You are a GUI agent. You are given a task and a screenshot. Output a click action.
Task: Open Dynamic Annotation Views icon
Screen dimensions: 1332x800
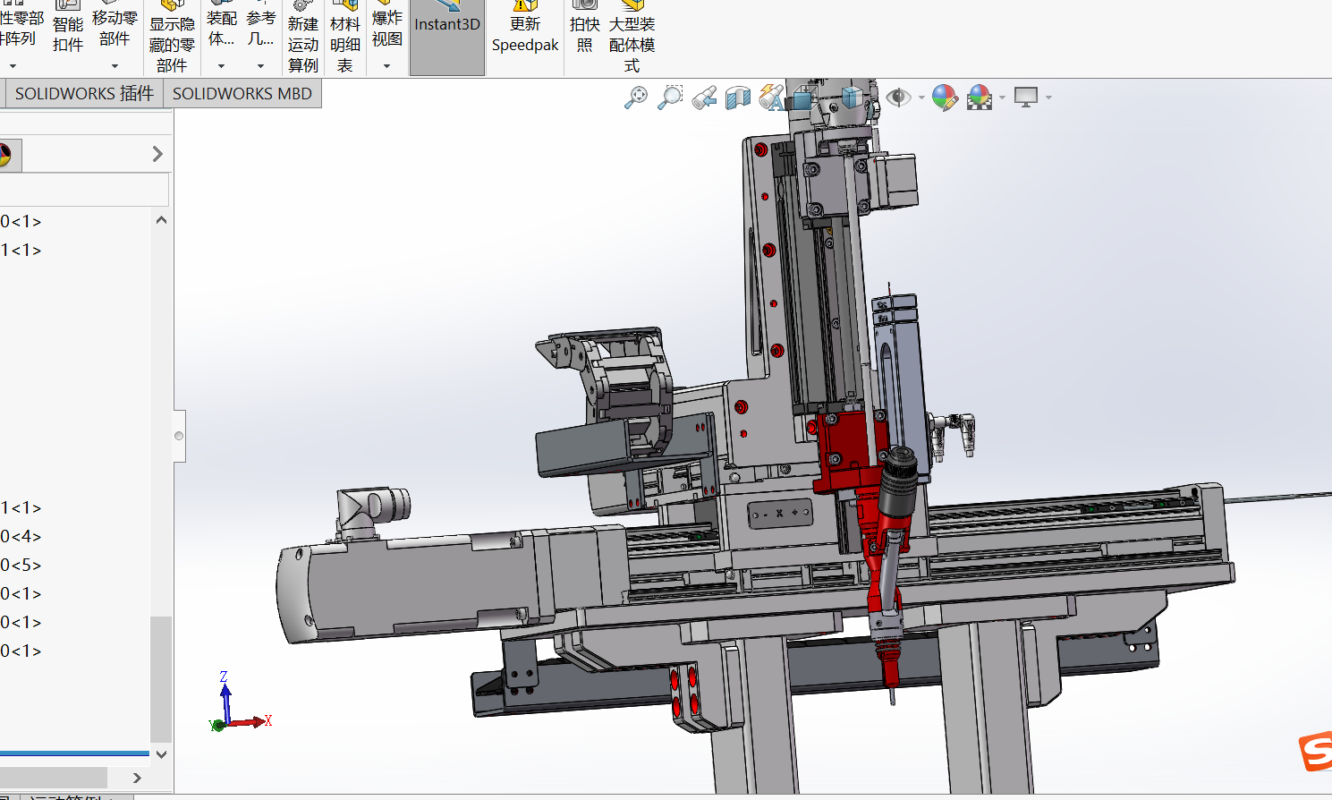(x=771, y=98)
